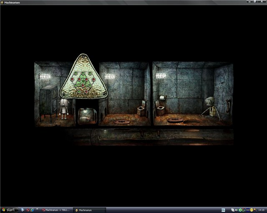Screen dimensions: 267x213
Task: Click the Josef robot standing by the cabinet
Action: point(64,109)
